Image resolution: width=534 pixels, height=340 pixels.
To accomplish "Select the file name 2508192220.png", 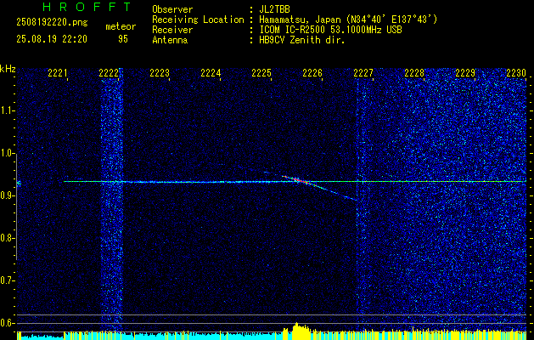I will pyautogui.click(x=52, y=23).
